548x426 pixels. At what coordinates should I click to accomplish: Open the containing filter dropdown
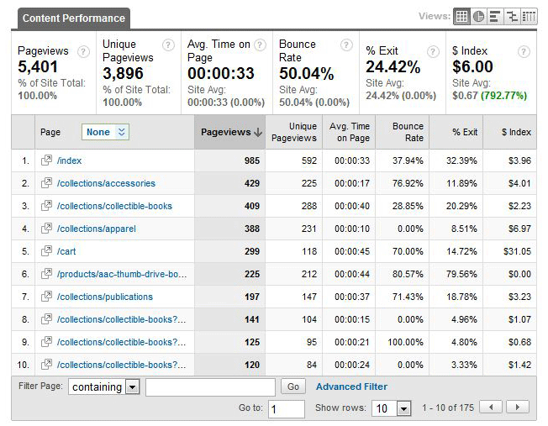[103, 387]
